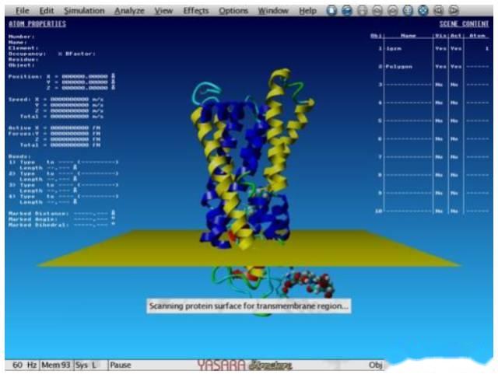
Task: Toggle Vis cell of object row 4
Action: click(x=439, y=103)
